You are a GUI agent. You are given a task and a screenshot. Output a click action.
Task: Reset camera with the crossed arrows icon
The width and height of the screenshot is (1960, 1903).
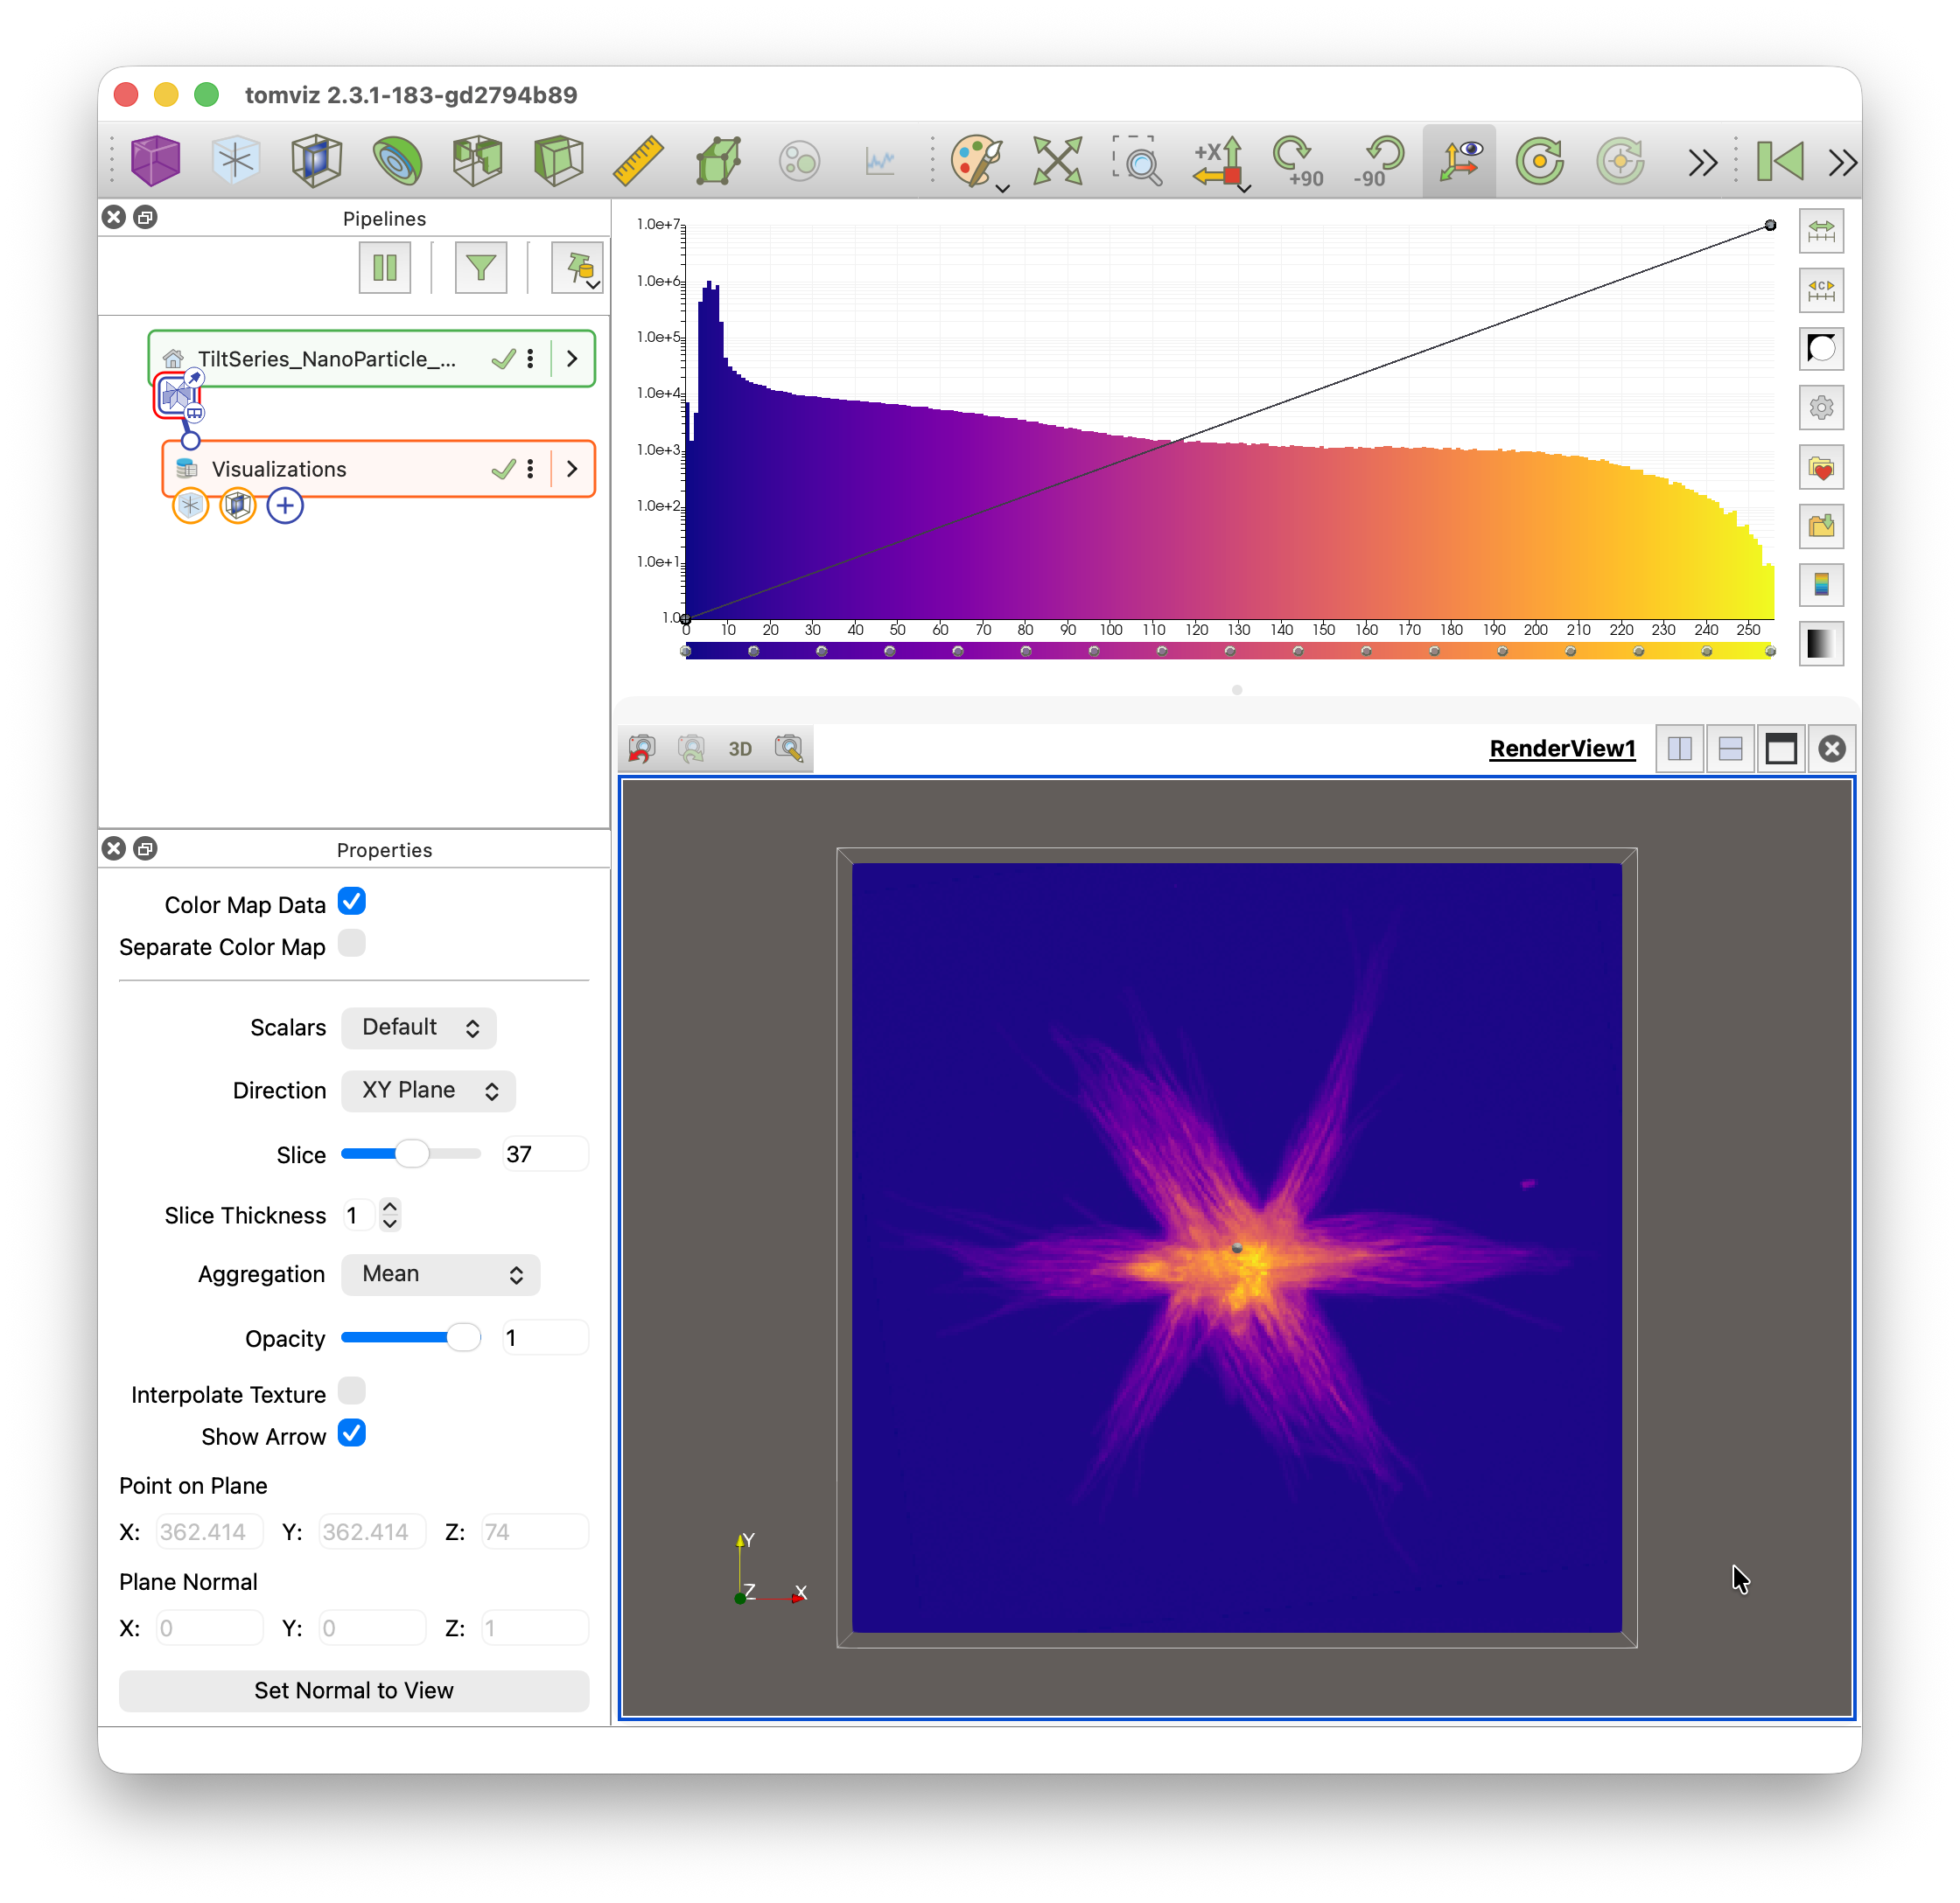tap(1058, 161)
